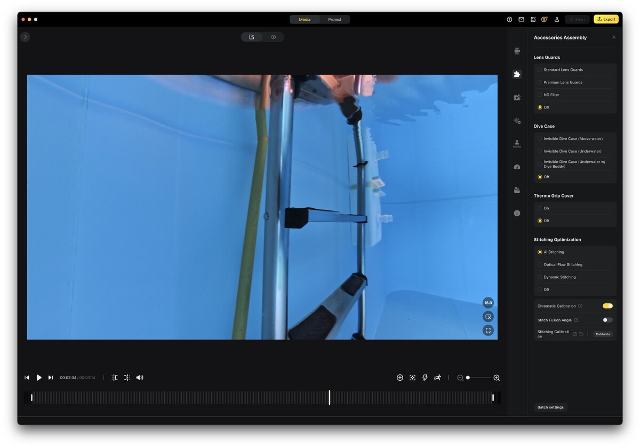This screenshot has height=448, width=640.
Task: Open the speedometer icon panel in sidebar
Action: tap(516, 167)
